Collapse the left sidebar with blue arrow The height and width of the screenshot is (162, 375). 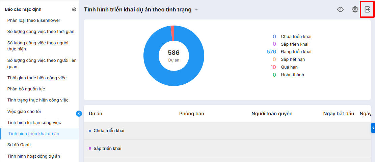point(79,114)
